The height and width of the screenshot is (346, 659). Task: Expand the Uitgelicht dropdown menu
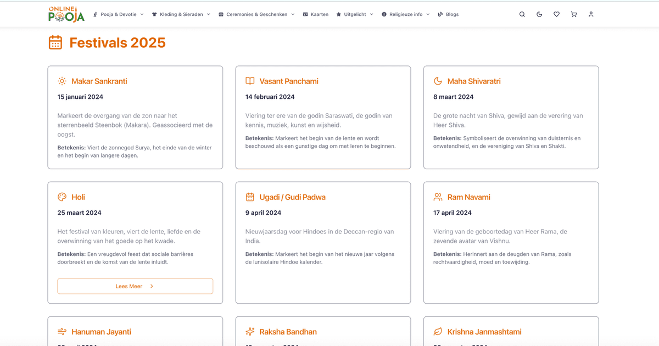coord(354,14)
